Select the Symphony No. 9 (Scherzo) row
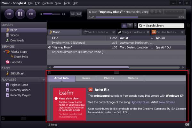 (x=116, y=43)
